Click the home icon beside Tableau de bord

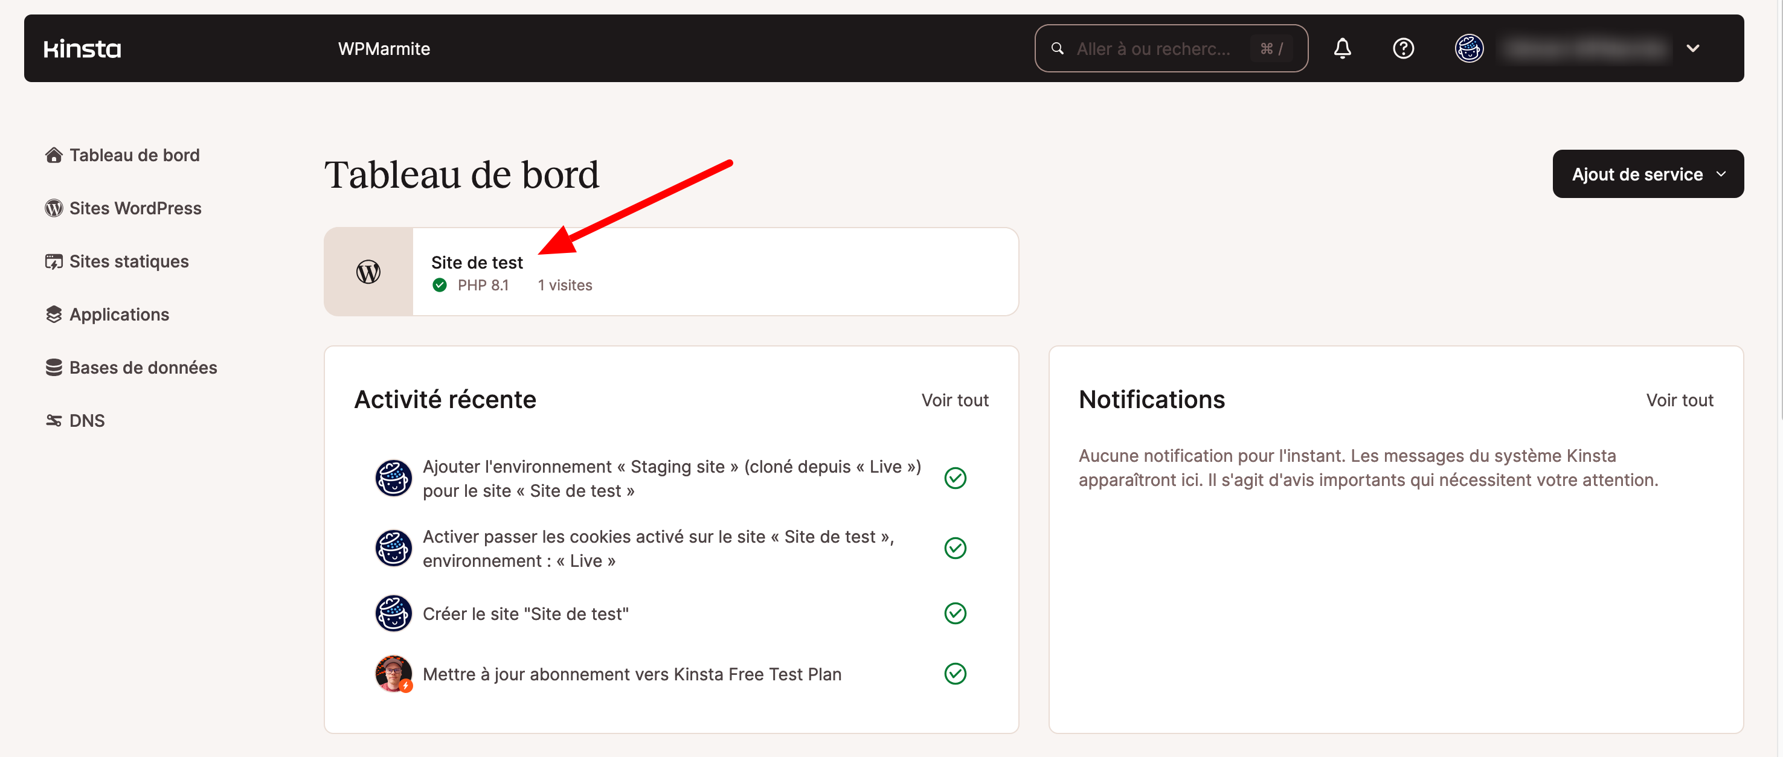tap(54, 155)
